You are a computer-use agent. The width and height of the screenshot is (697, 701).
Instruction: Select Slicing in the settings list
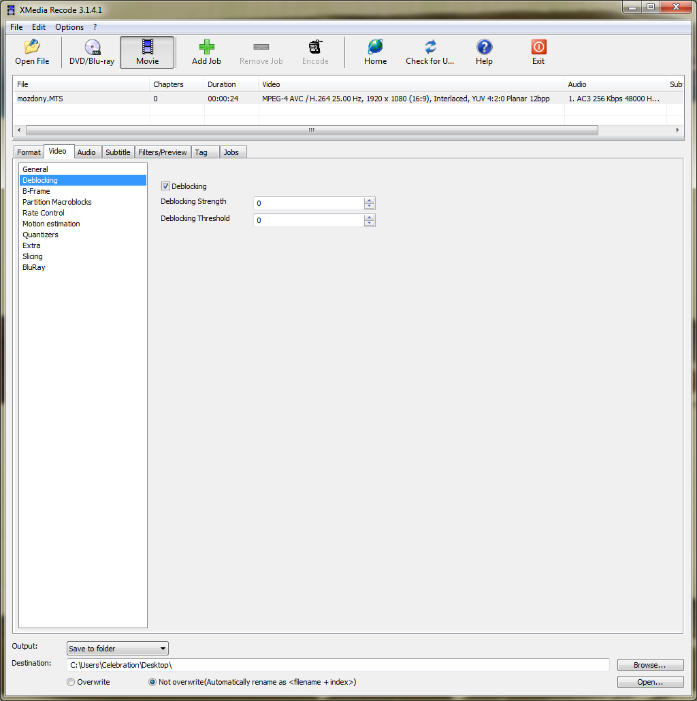pos(83,256)
